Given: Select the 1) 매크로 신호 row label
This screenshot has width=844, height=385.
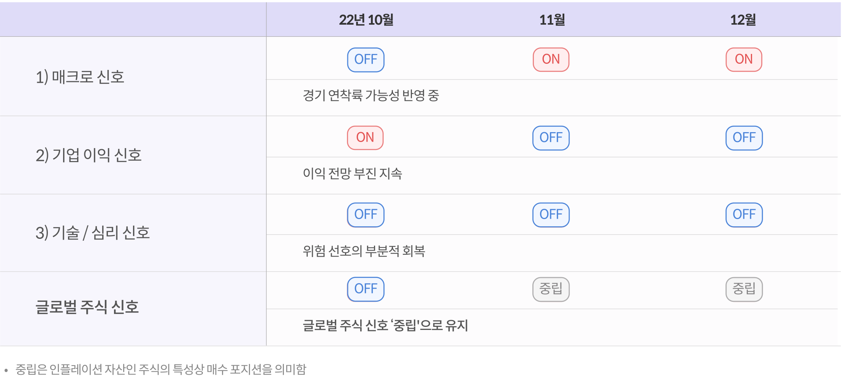Looking at the screenshot, I should pyautogui.click(x=80, y=77).
